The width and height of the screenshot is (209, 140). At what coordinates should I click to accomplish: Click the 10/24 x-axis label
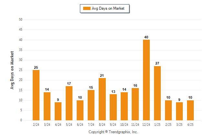124,125
